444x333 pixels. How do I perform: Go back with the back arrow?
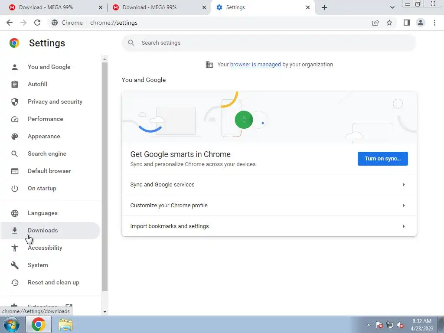click(10, 23)
